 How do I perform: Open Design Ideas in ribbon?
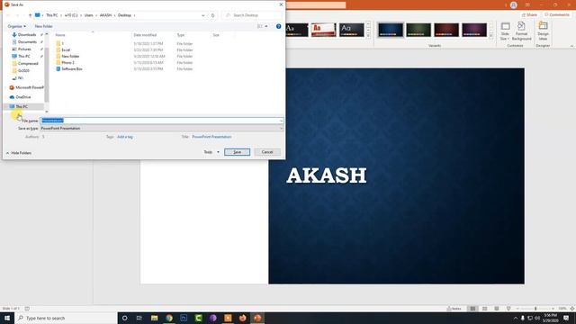pos(543,31)
